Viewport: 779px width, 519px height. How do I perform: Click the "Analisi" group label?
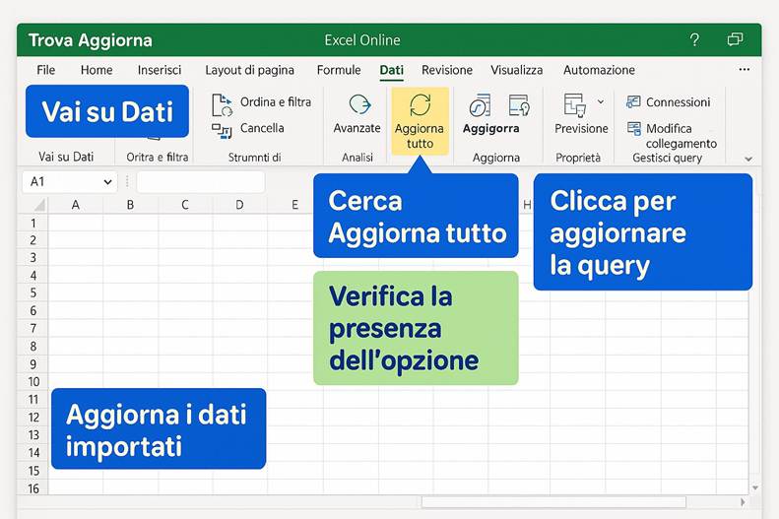click(357, 158)
